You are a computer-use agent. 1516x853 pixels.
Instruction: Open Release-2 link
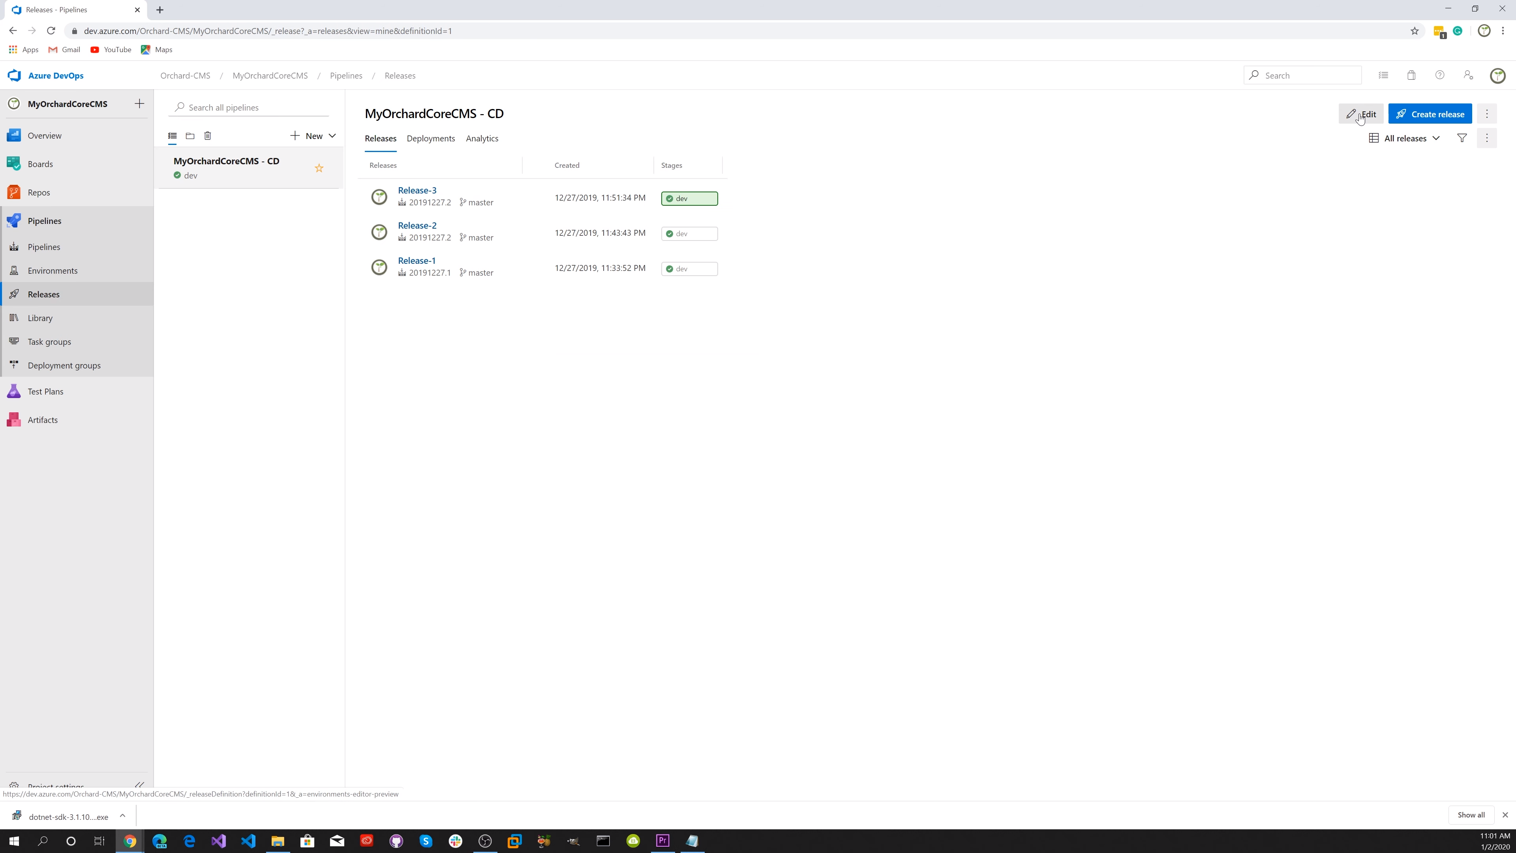click(417, 225)
